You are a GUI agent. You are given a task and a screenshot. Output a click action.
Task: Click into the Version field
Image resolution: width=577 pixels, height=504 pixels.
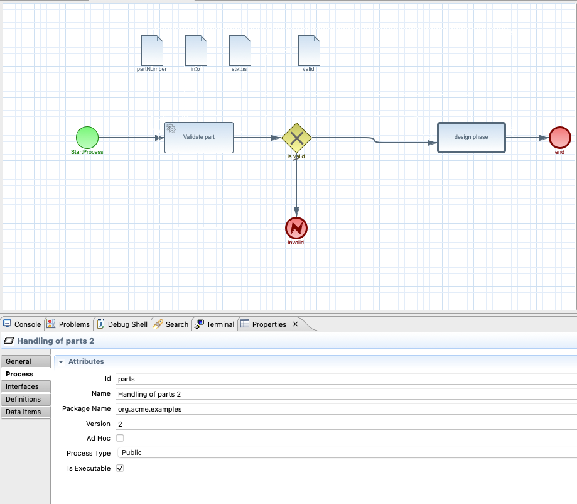(345, 424)
